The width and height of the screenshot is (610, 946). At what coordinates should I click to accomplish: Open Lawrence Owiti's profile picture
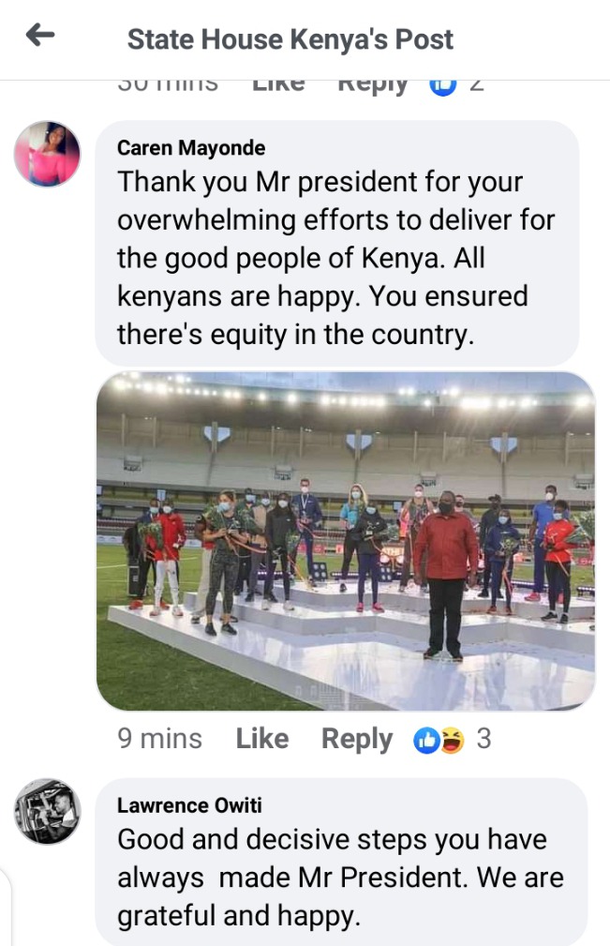[x=47, y=812]
